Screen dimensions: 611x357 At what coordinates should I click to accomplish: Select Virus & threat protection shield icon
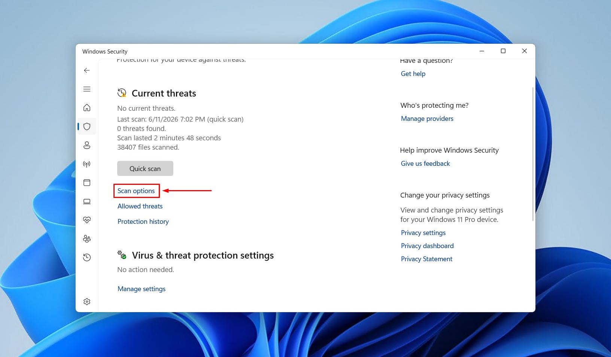(x=87, y=126)
